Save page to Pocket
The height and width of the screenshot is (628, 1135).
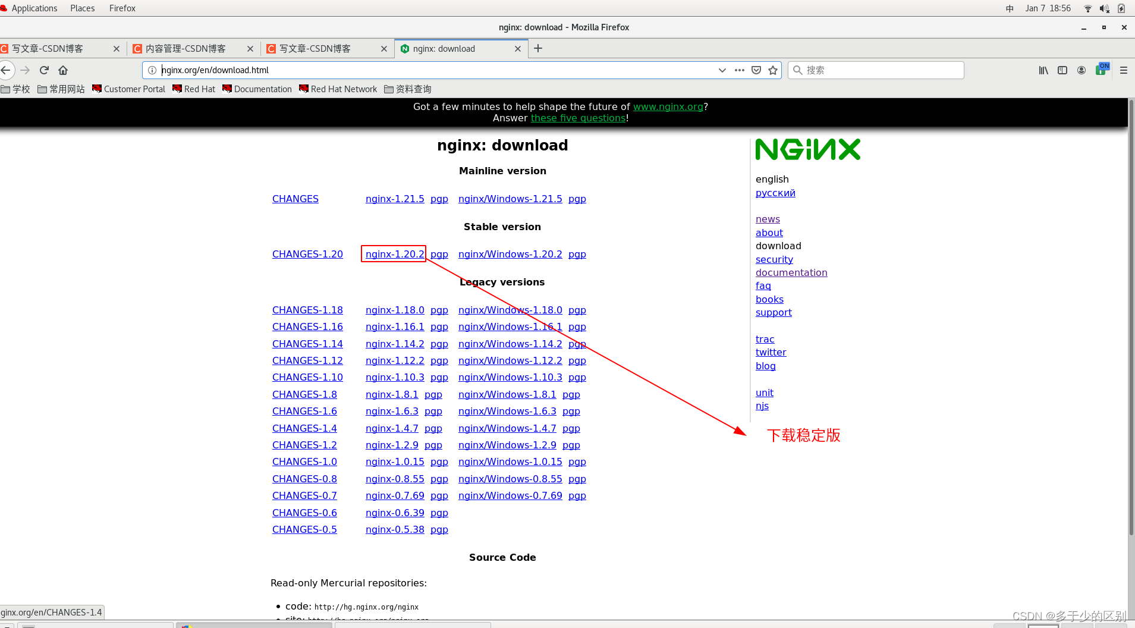click(756, 70)
